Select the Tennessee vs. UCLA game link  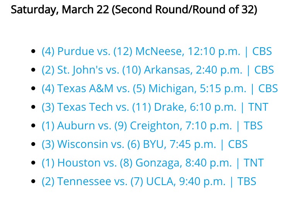click(149, 181)
